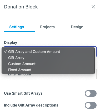Turn on Include Gift Array descriptions switch
100x111 pixels.
91,105
